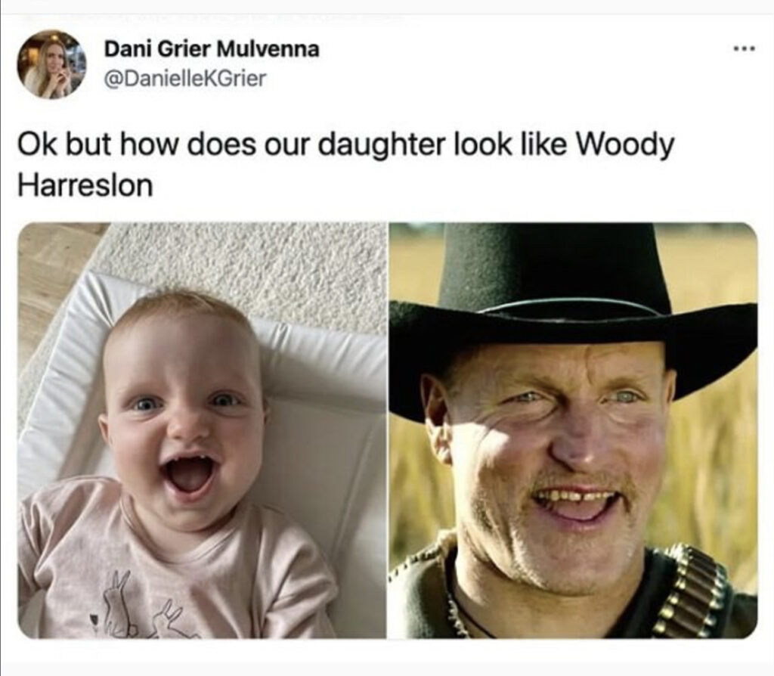Click the tweet text starting 'Ok but how'
The width and height of the screenshot is (774, 676).
click(x=345, y=165)
